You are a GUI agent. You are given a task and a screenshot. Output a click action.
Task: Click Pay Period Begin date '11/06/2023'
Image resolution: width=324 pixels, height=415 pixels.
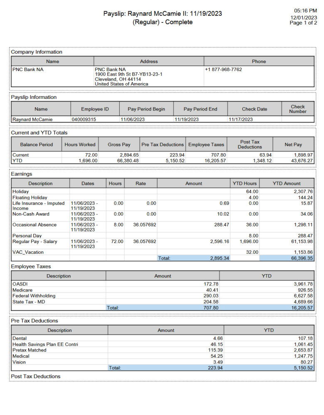click(133, 119)
